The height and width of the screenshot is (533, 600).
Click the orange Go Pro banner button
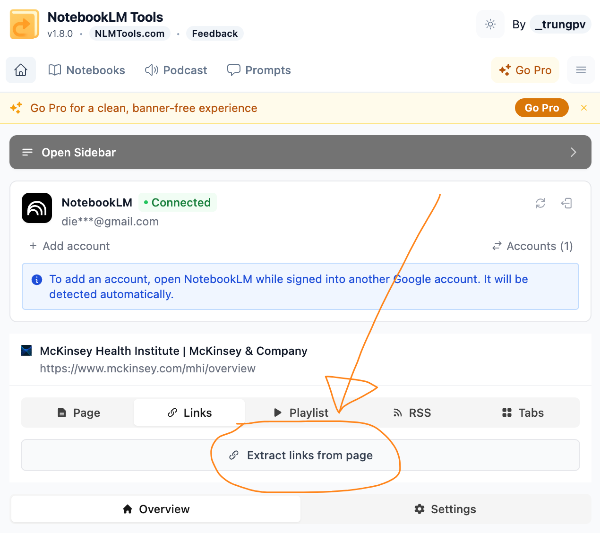pyautogui.click(x=542, y=108)
